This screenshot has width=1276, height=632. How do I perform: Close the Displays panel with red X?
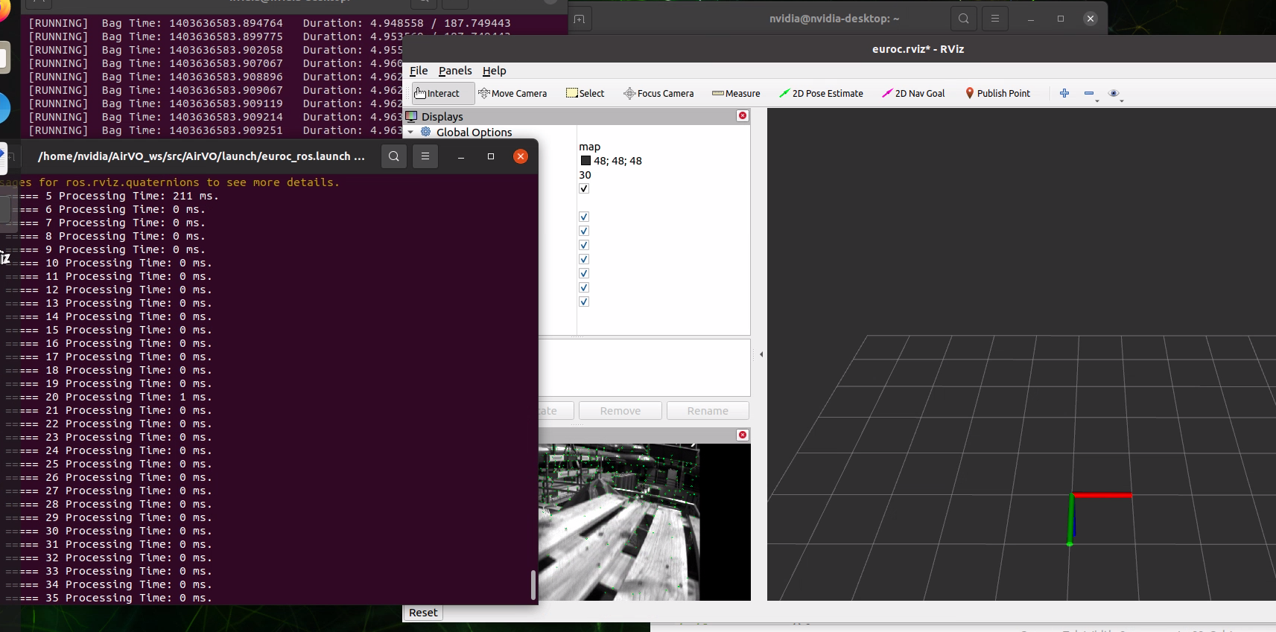tap(743, 115)
